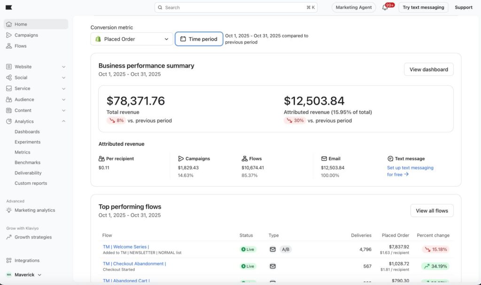Open the Placed Order conversion metric dropdown

click(132, 39)
